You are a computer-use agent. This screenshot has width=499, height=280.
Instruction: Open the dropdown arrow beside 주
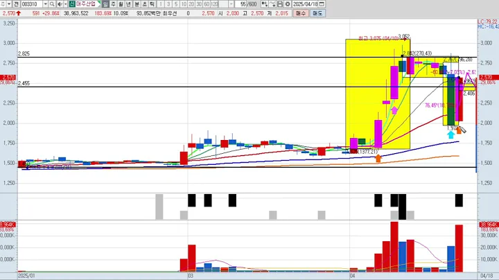9,4
